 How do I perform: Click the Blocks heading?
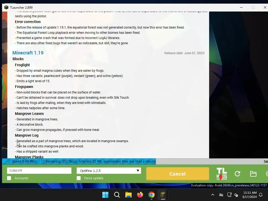pyautogui.click(x=18, y=59)
